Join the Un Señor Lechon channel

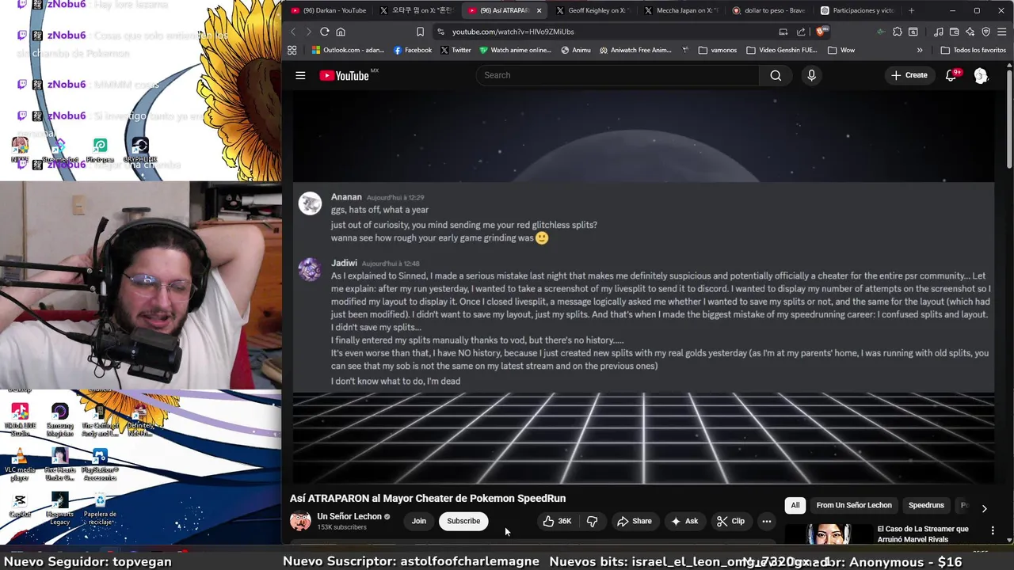coord(419,521)
